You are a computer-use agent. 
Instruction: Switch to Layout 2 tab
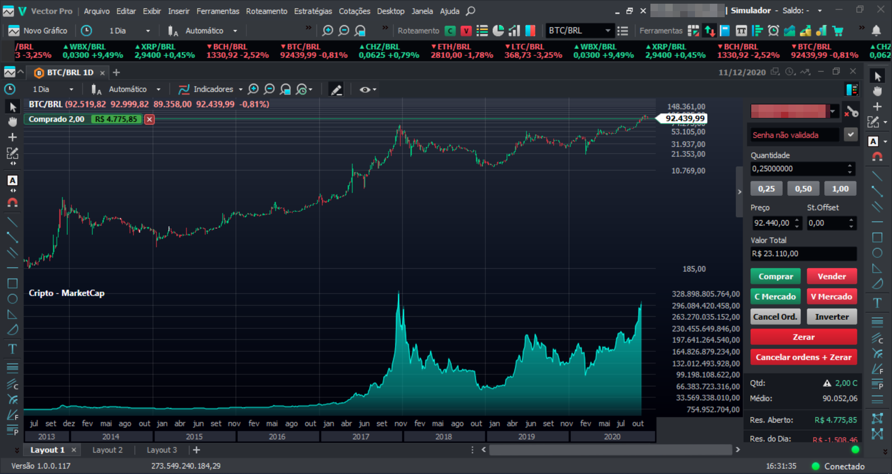[107, 450]
